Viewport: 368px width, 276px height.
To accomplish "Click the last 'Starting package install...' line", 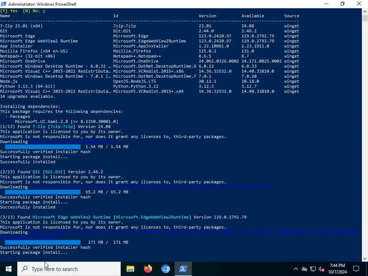I will click(34, 253).
